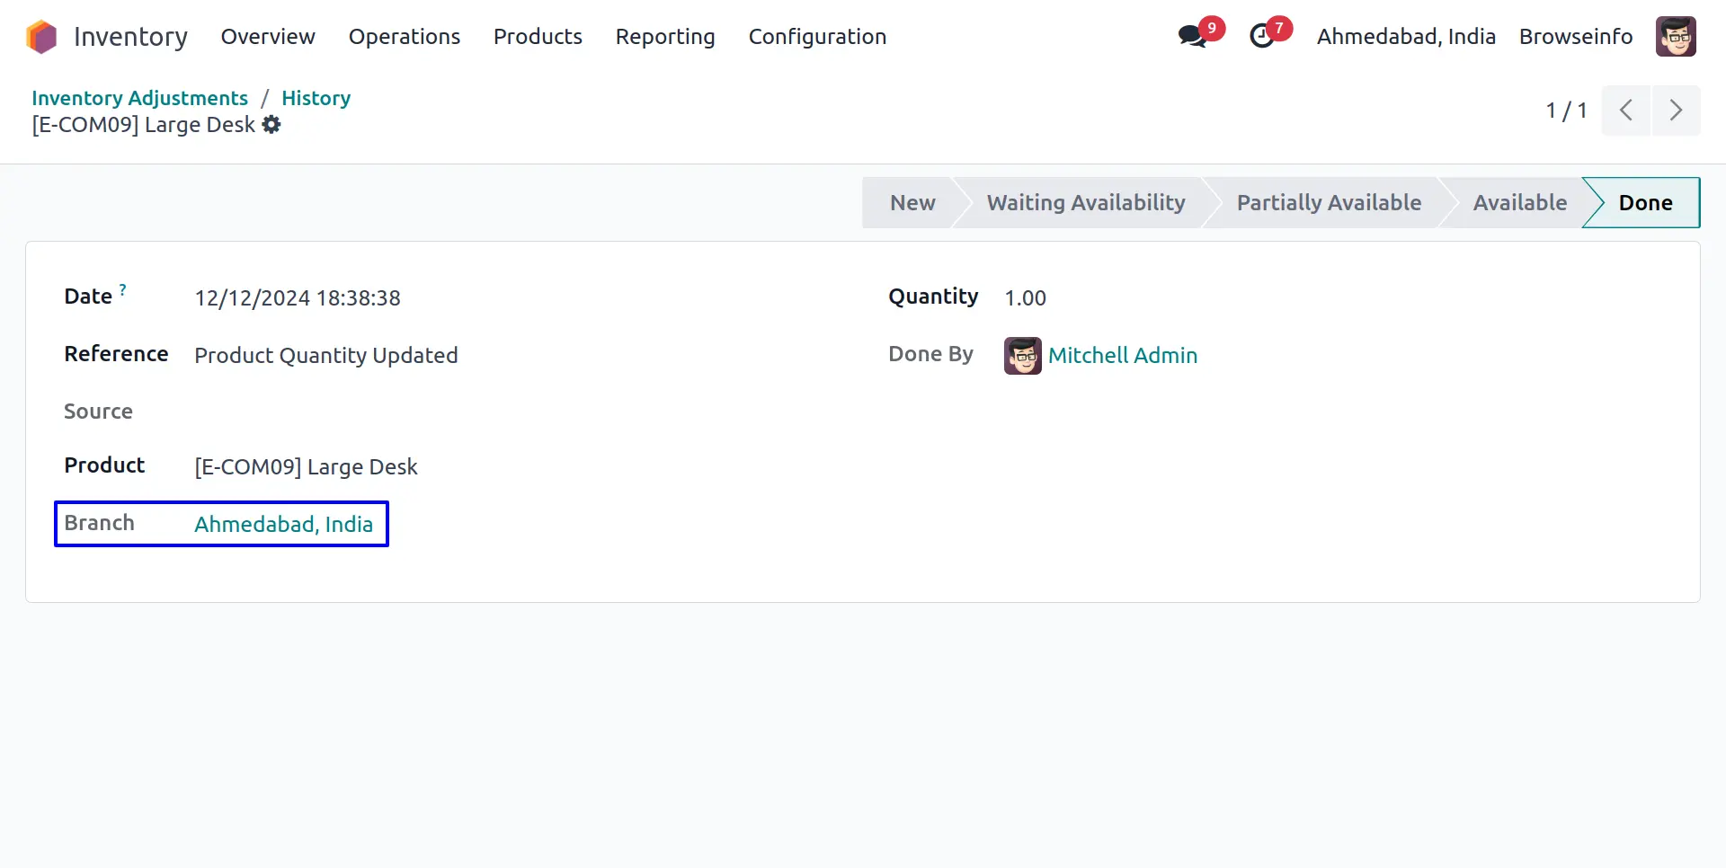
Task: Expand the Products menu
Action: click(538, 37)
